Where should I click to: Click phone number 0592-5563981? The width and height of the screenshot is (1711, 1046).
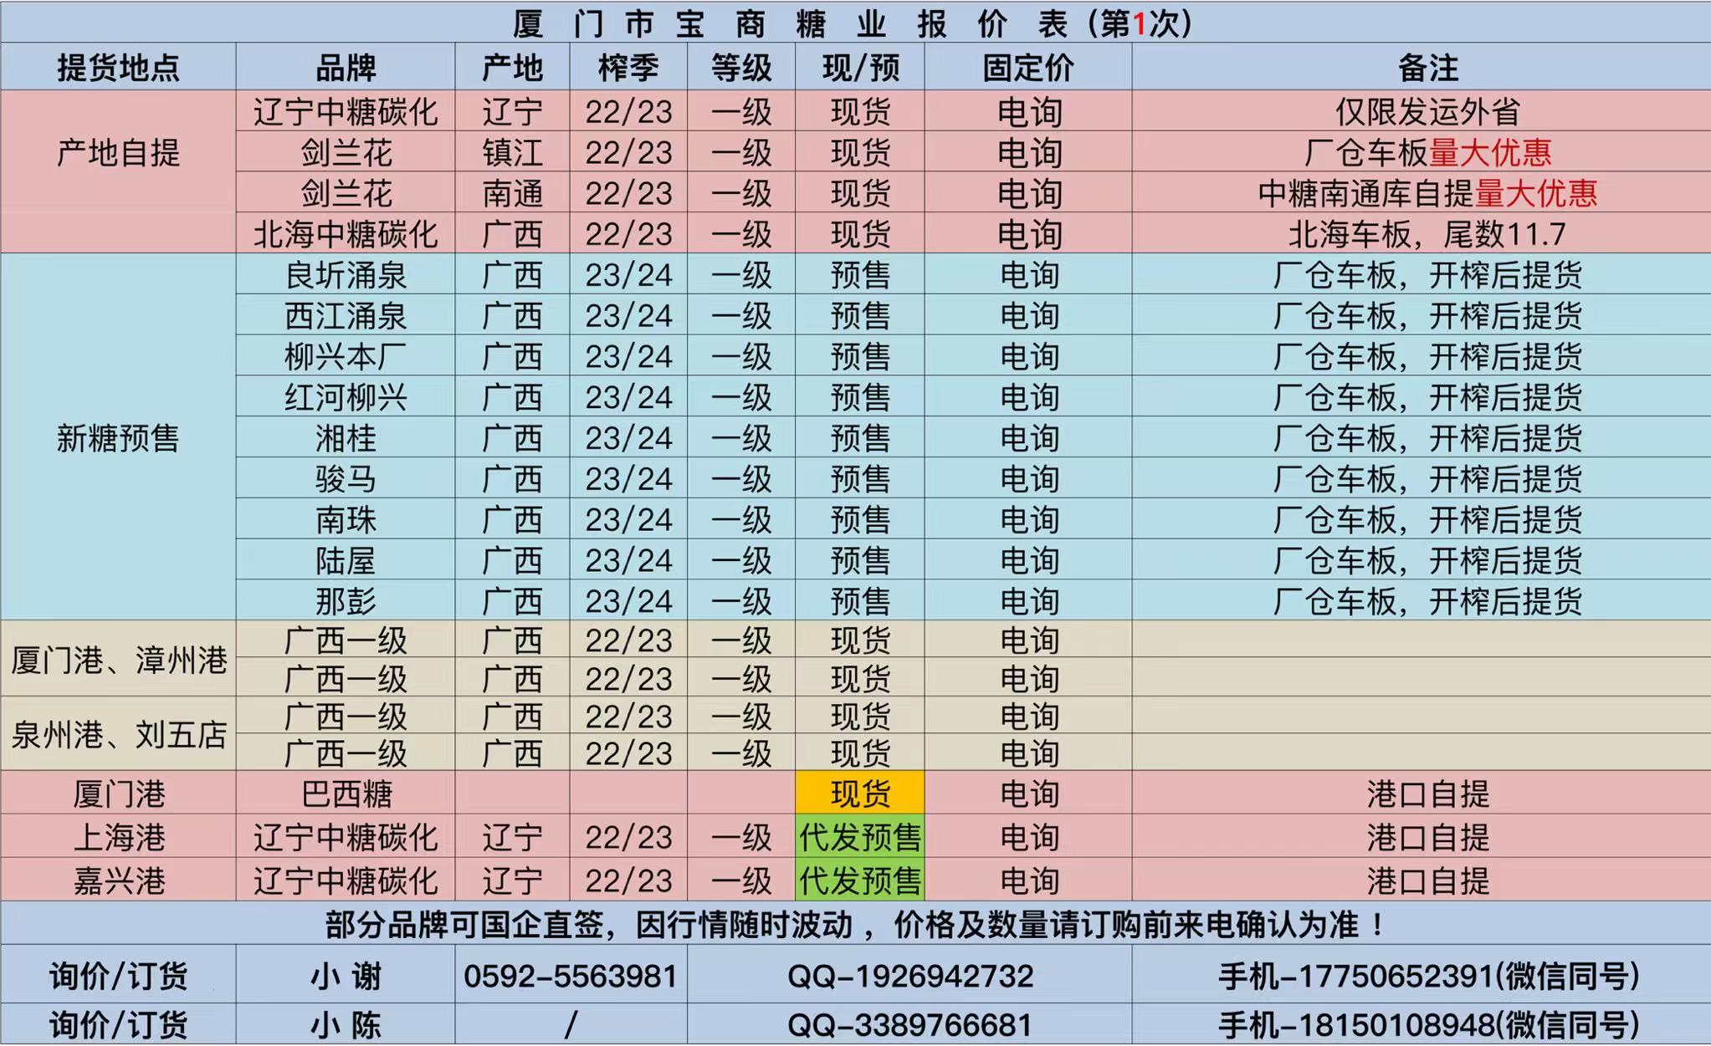coord(570,976)
